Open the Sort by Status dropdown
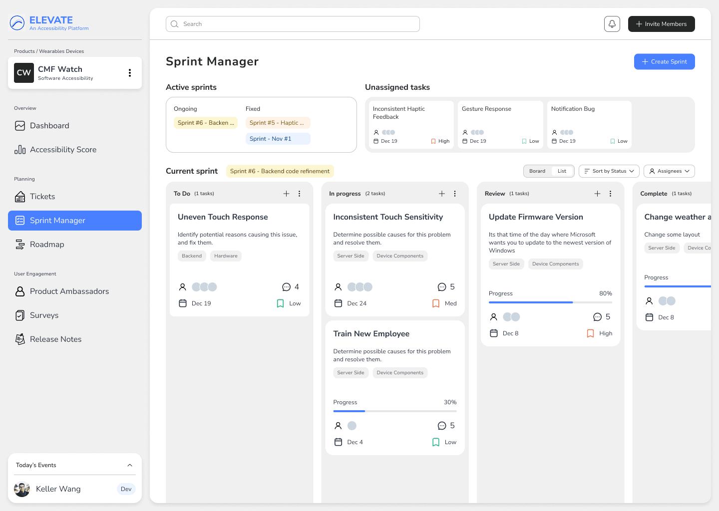Viewport: 719px width, 511px height. coord(609,171)
